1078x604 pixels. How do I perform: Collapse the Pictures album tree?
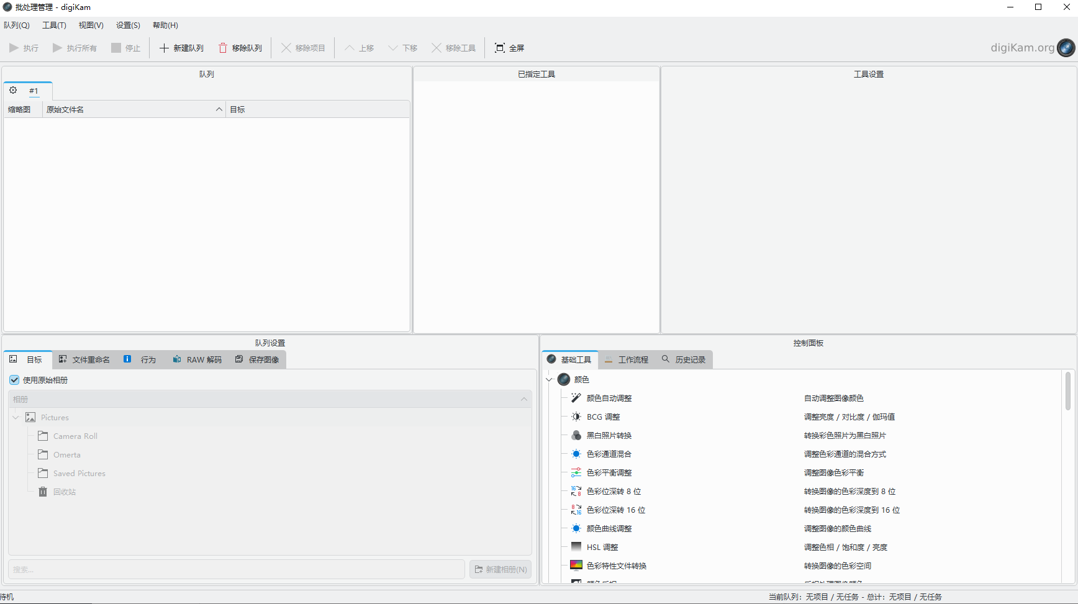(16, 417)
